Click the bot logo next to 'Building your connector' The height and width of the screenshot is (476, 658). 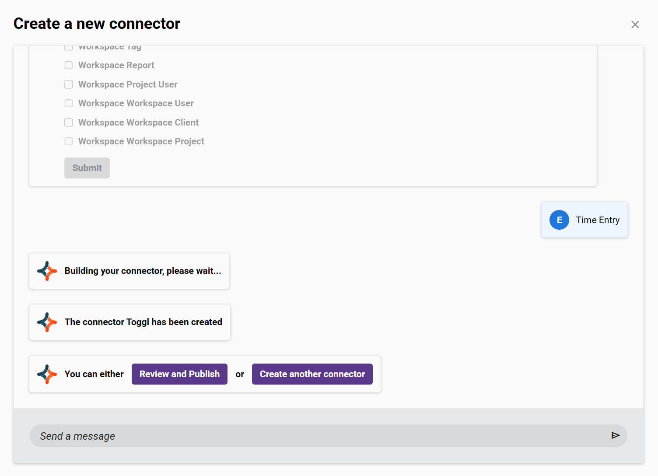[x=47, y=271]
